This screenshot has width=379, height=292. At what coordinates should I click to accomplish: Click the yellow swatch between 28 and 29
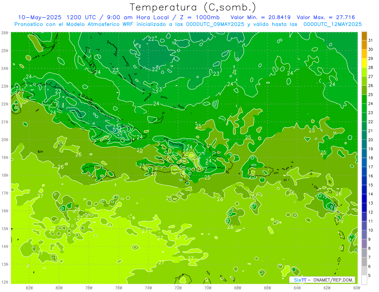coord(364,63)
